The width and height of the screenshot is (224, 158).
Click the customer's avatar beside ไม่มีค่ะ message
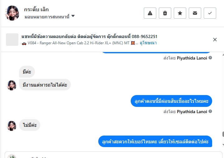click(12, 126)
